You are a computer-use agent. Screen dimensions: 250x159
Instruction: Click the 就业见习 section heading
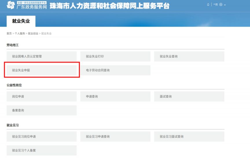(13, 125)
